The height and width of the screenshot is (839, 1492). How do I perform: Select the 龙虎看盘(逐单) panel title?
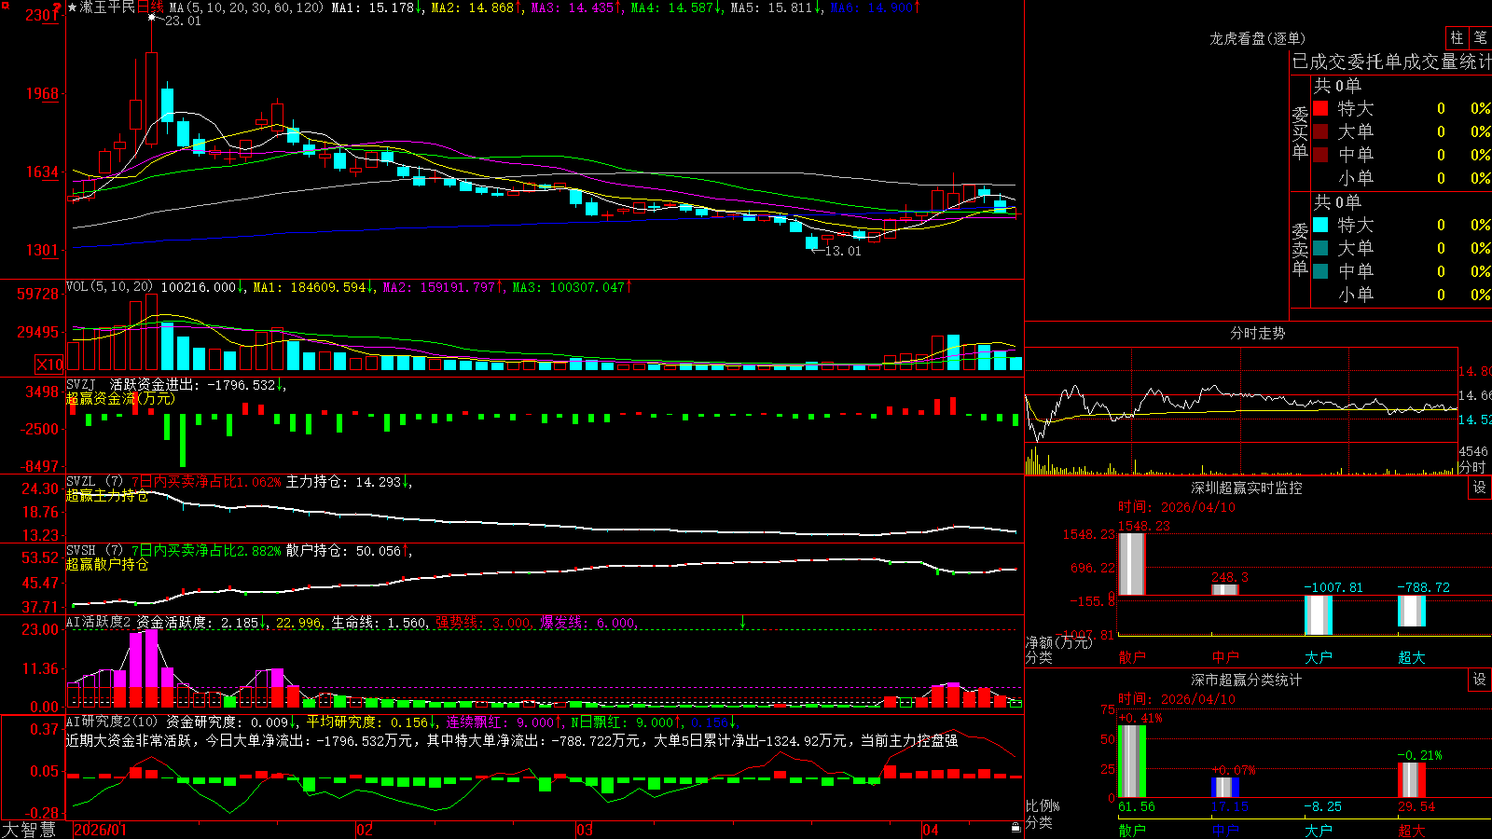pos(1257,38)
